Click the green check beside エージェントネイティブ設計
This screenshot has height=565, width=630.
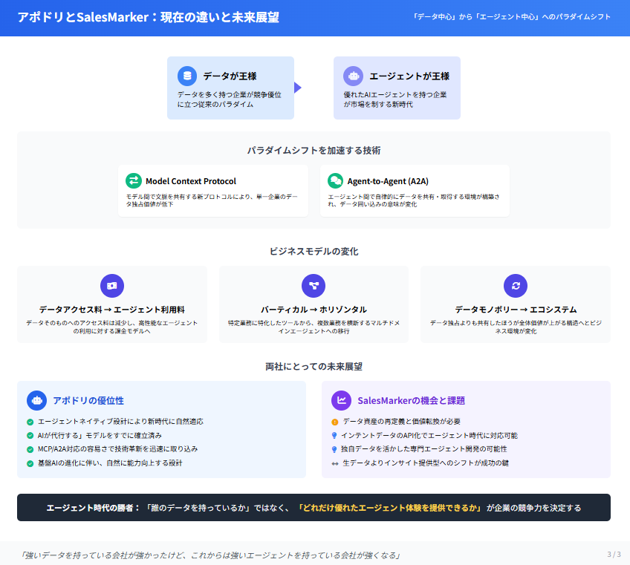click(30, 422)
